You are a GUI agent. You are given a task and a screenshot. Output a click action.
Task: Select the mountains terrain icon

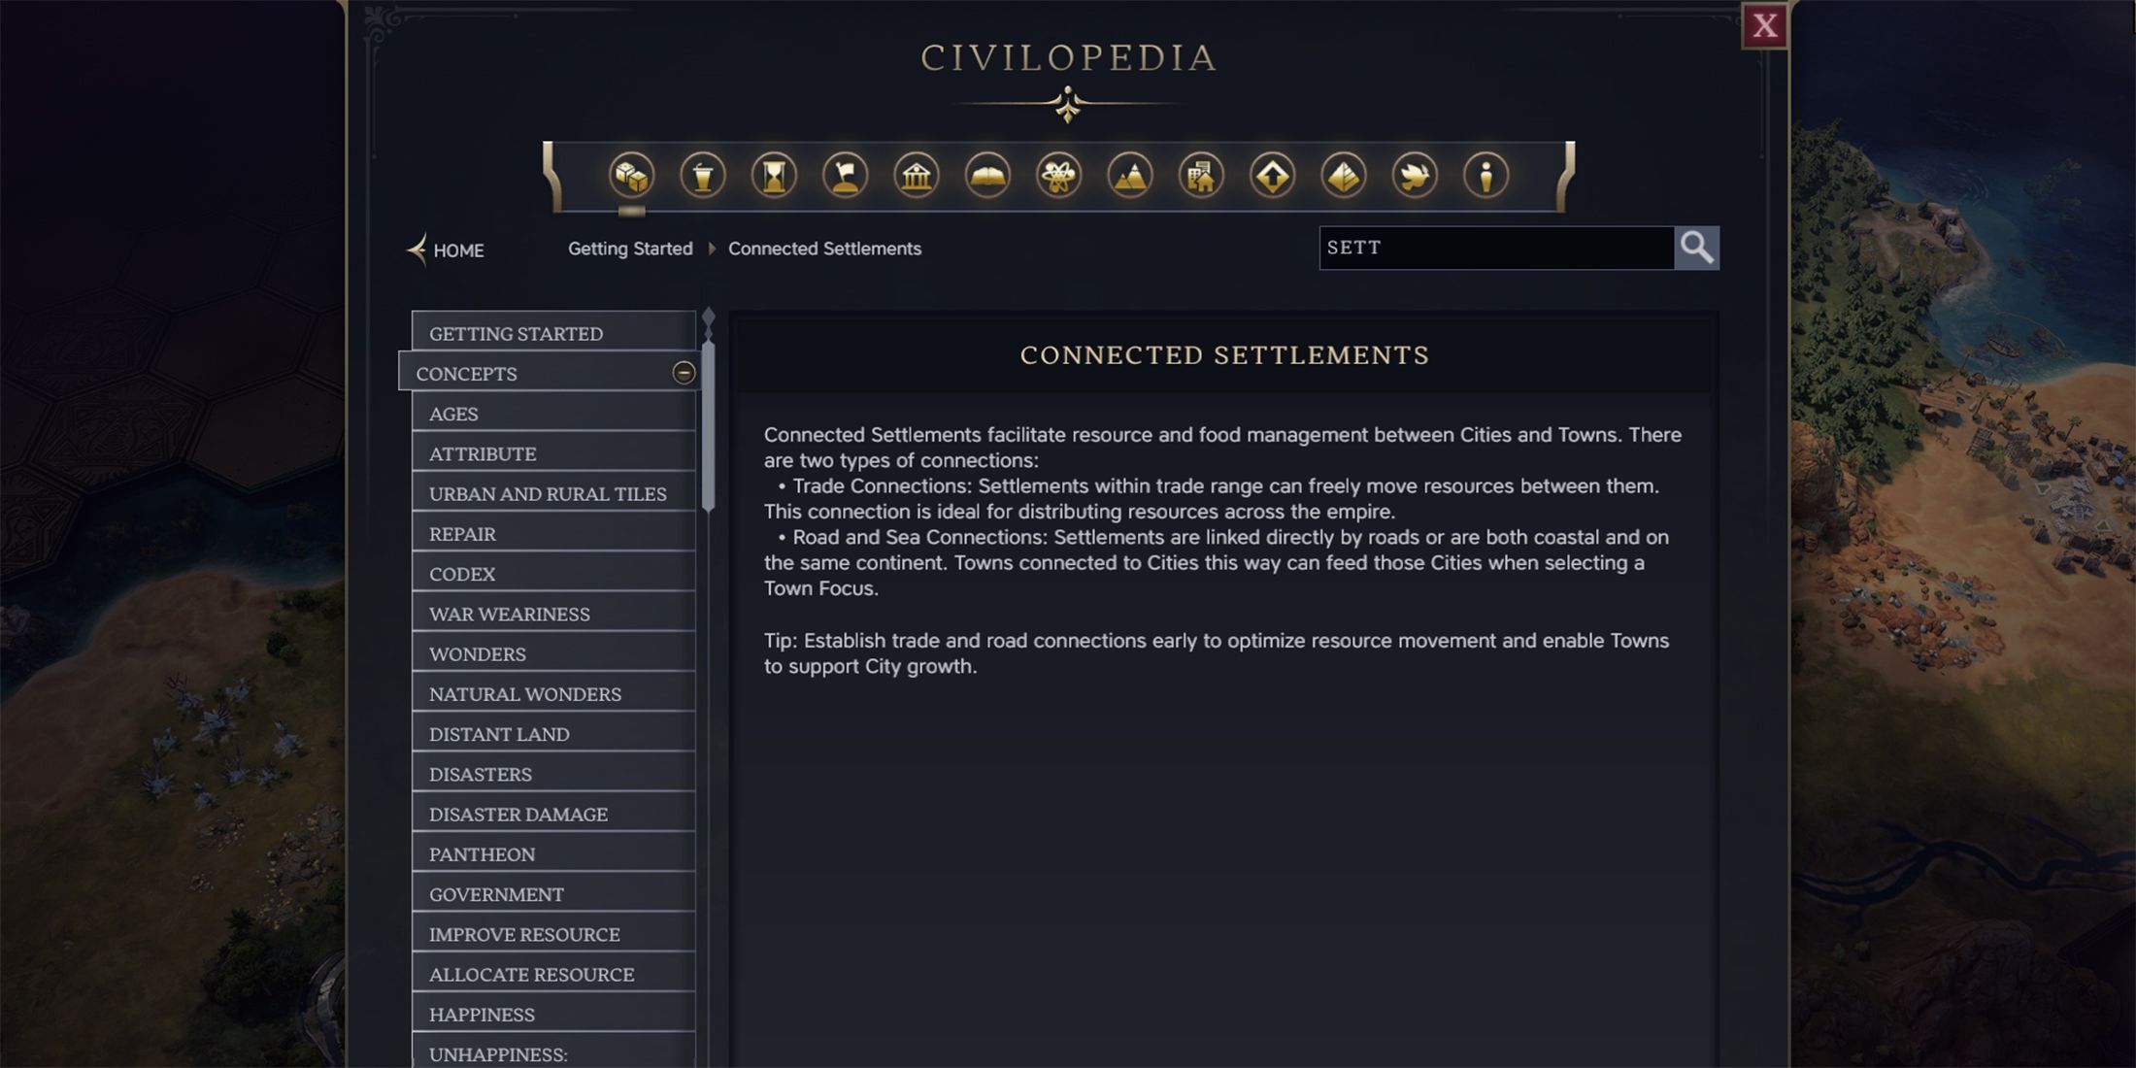coord(1130,176)
